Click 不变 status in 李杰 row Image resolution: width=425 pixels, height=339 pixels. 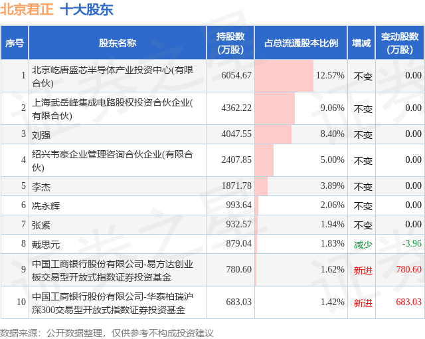click(363, 187)
